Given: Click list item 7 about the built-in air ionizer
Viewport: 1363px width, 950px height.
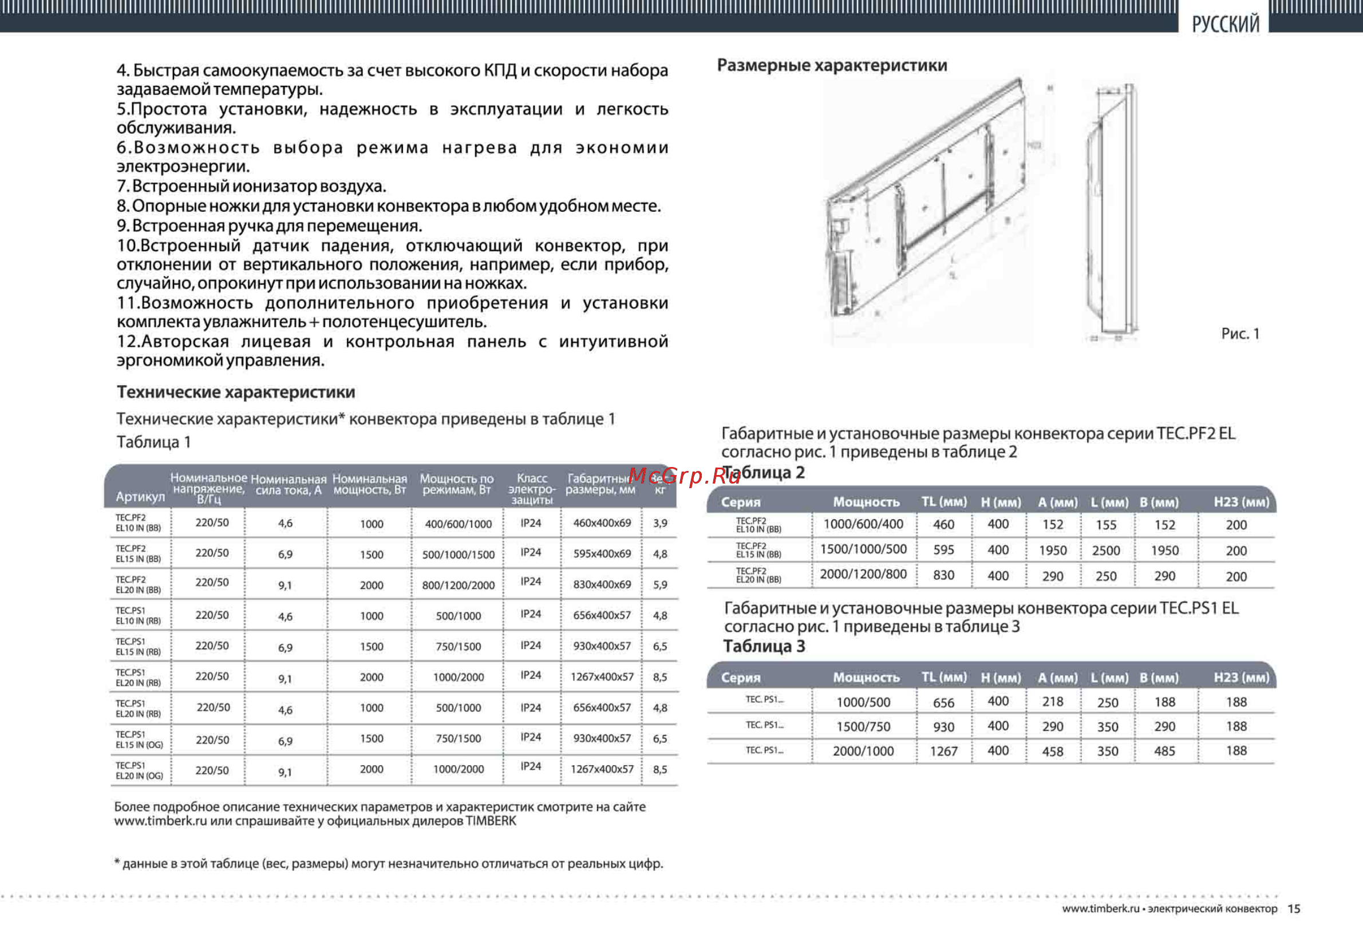Looking at the screenshot, I should (251, 187).
